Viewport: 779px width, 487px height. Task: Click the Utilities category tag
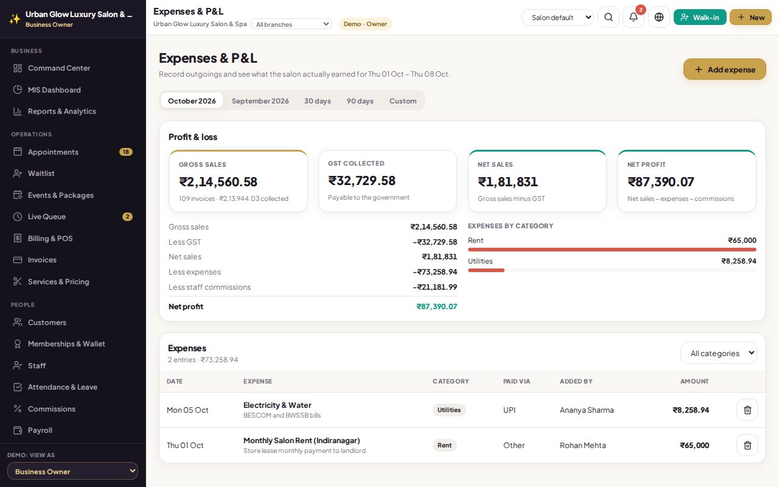pos(449,410)
